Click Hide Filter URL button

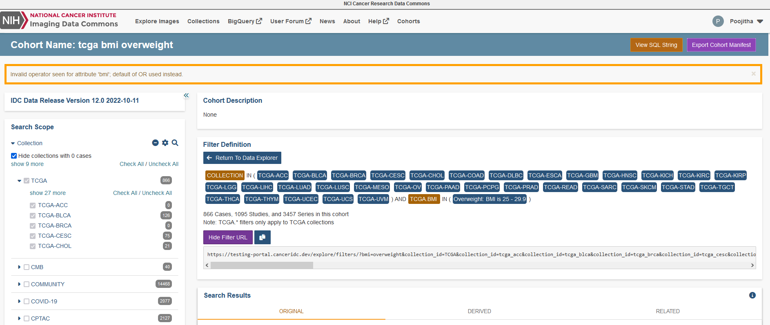point(228,237)
